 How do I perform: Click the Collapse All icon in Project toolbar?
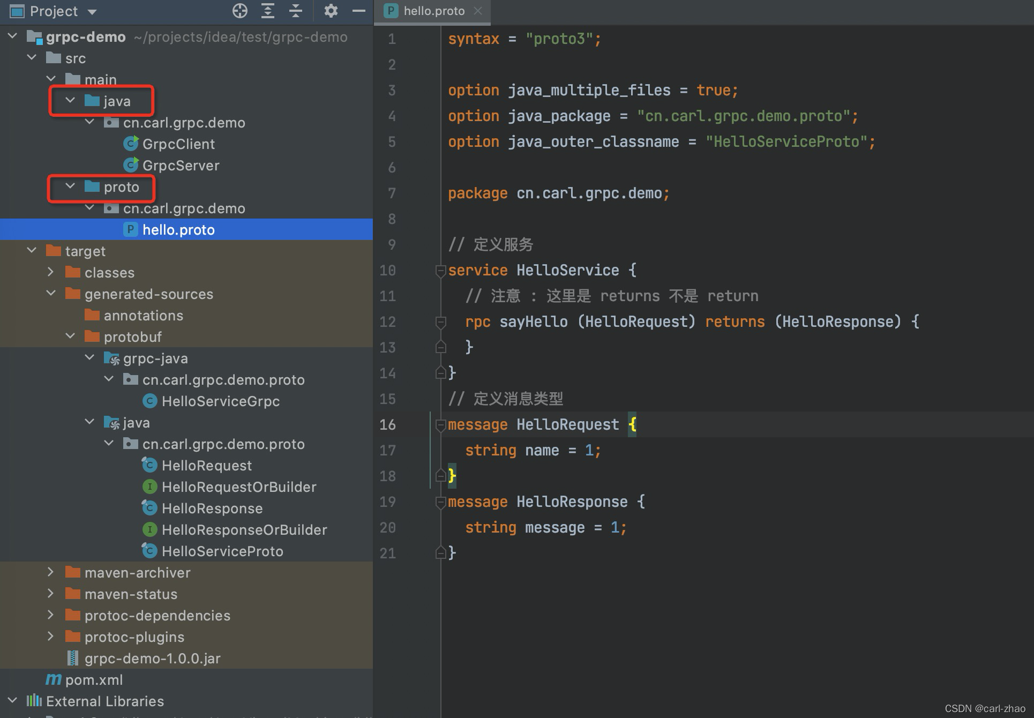pos(296,11)
